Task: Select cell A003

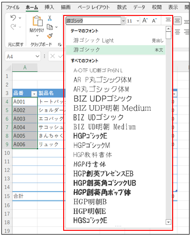Action: 25,119
